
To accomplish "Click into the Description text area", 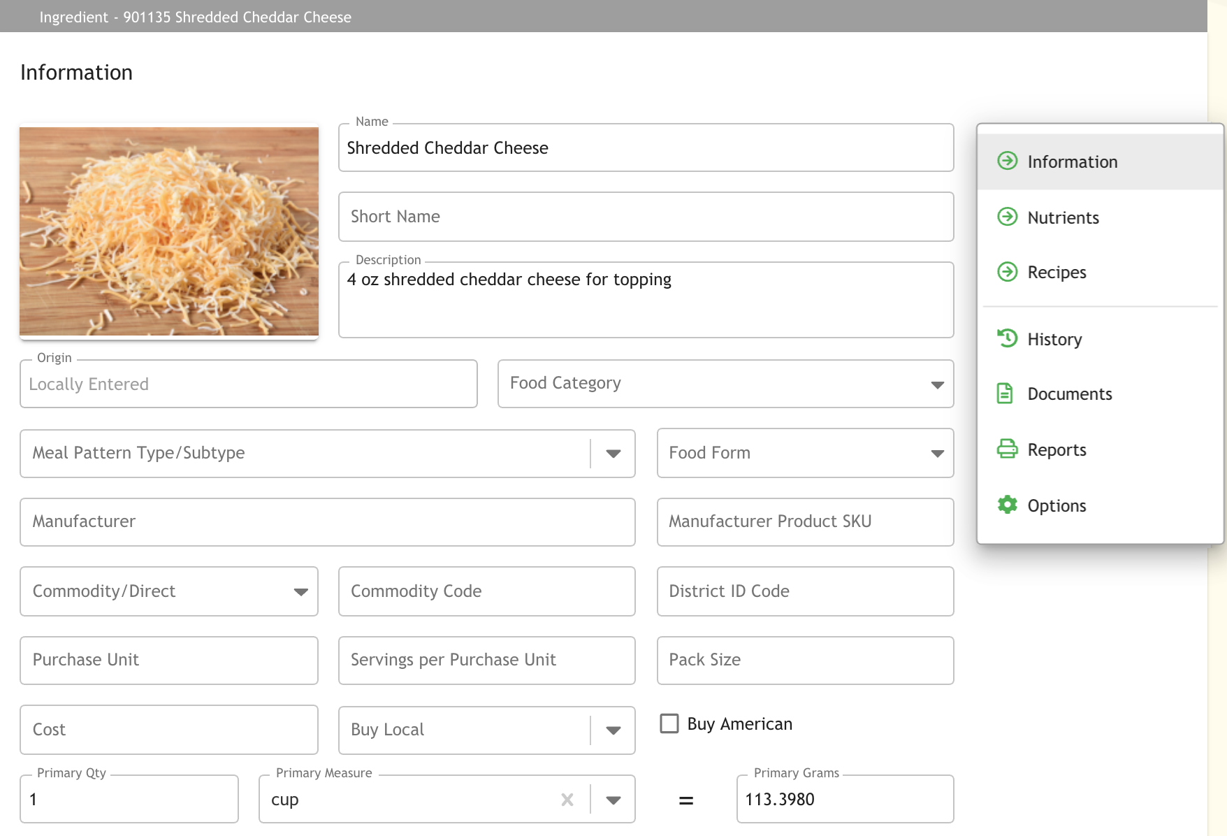I will coord(646,300).
